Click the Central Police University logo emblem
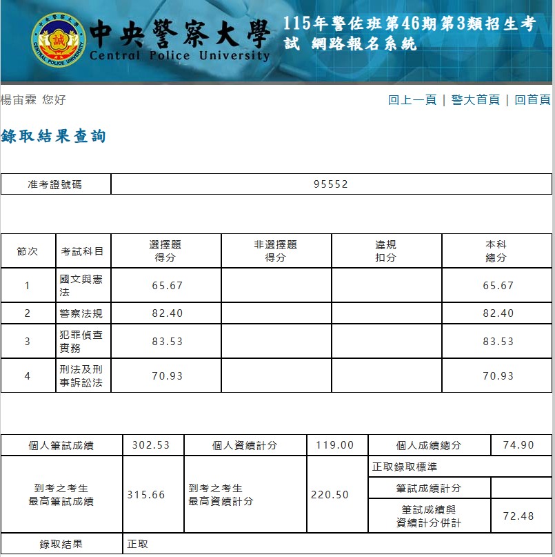The height and width of the screenshot is (557, 555). click(x=58, y=40)
